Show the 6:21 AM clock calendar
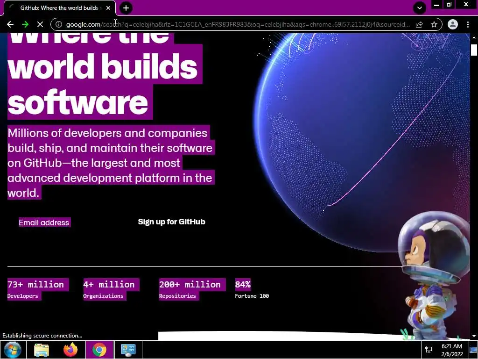 pos(452,350)
